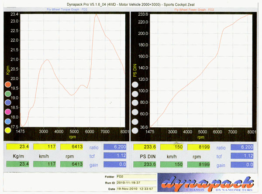262x194 pixels.
Task: Click the 'Date' label
Action: click(x=112, y=189)
